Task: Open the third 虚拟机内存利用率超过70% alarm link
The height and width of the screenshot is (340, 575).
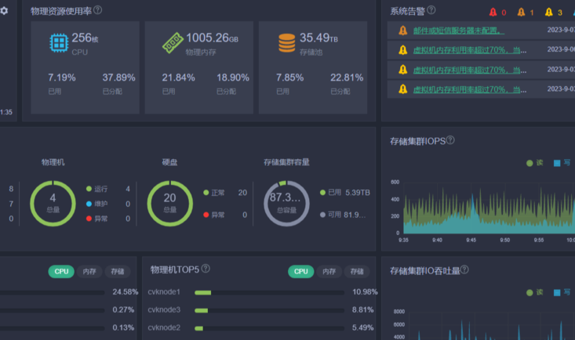Action: (x=470, y=89)
